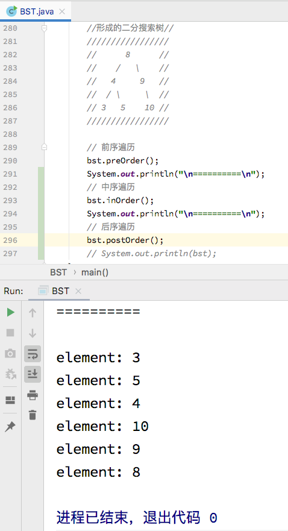Go up the stack trace with the up arrow
The height and width of the screenshot is (531, 288).
tap(33, 313)
